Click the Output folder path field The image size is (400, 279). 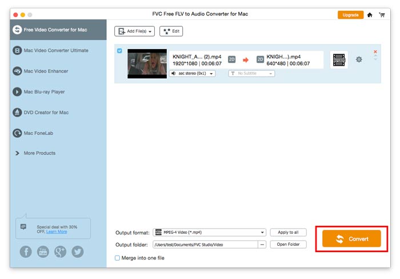point(205,245)
